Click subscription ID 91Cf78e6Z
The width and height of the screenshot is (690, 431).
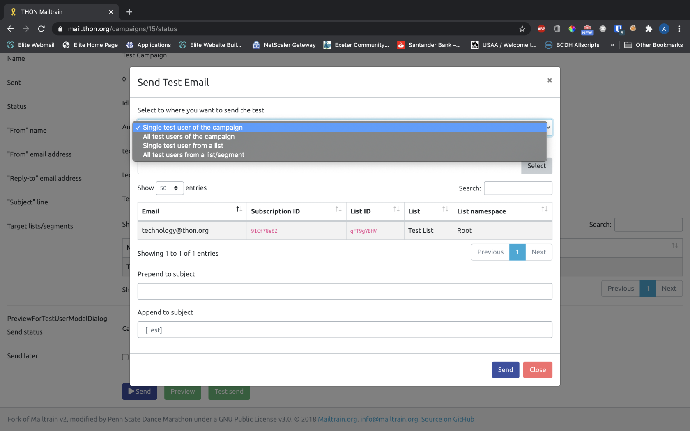point(264,231)
